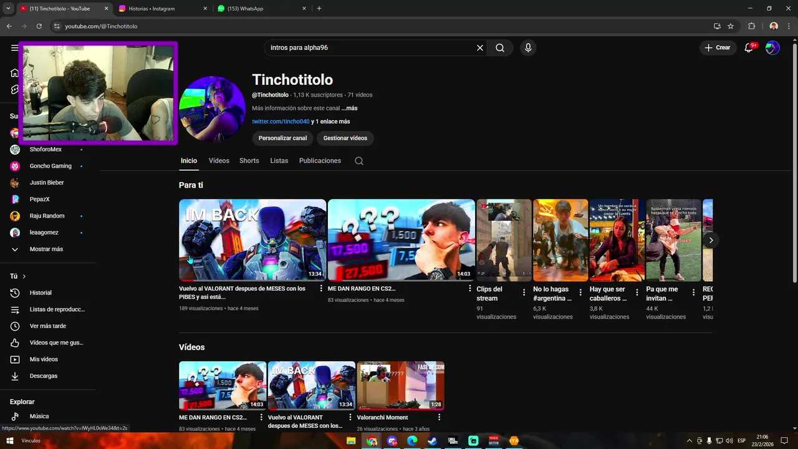Switch to the Listas channel tab
The height and width of the screenshot is (449, 798).
pos(279,161)
